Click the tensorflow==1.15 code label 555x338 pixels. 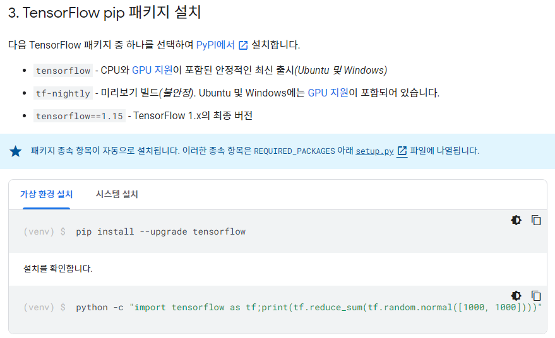coord(80,115)
